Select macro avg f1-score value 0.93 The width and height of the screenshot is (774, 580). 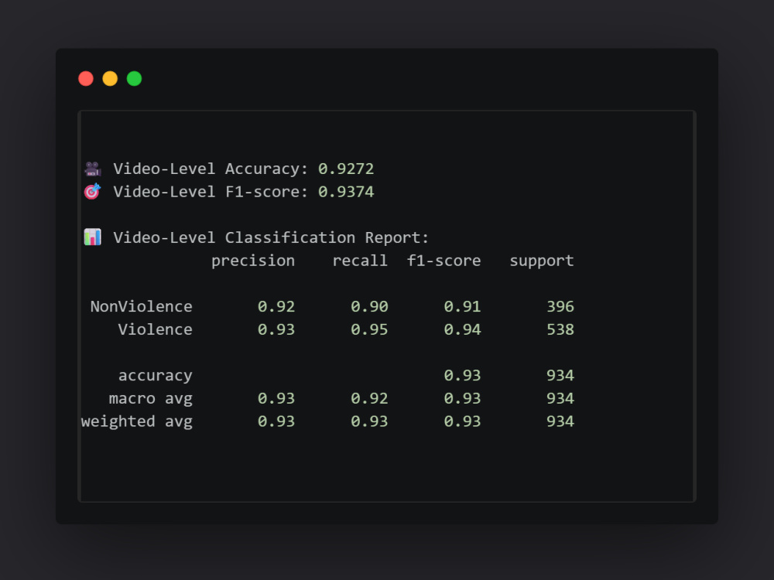[462, 398]
